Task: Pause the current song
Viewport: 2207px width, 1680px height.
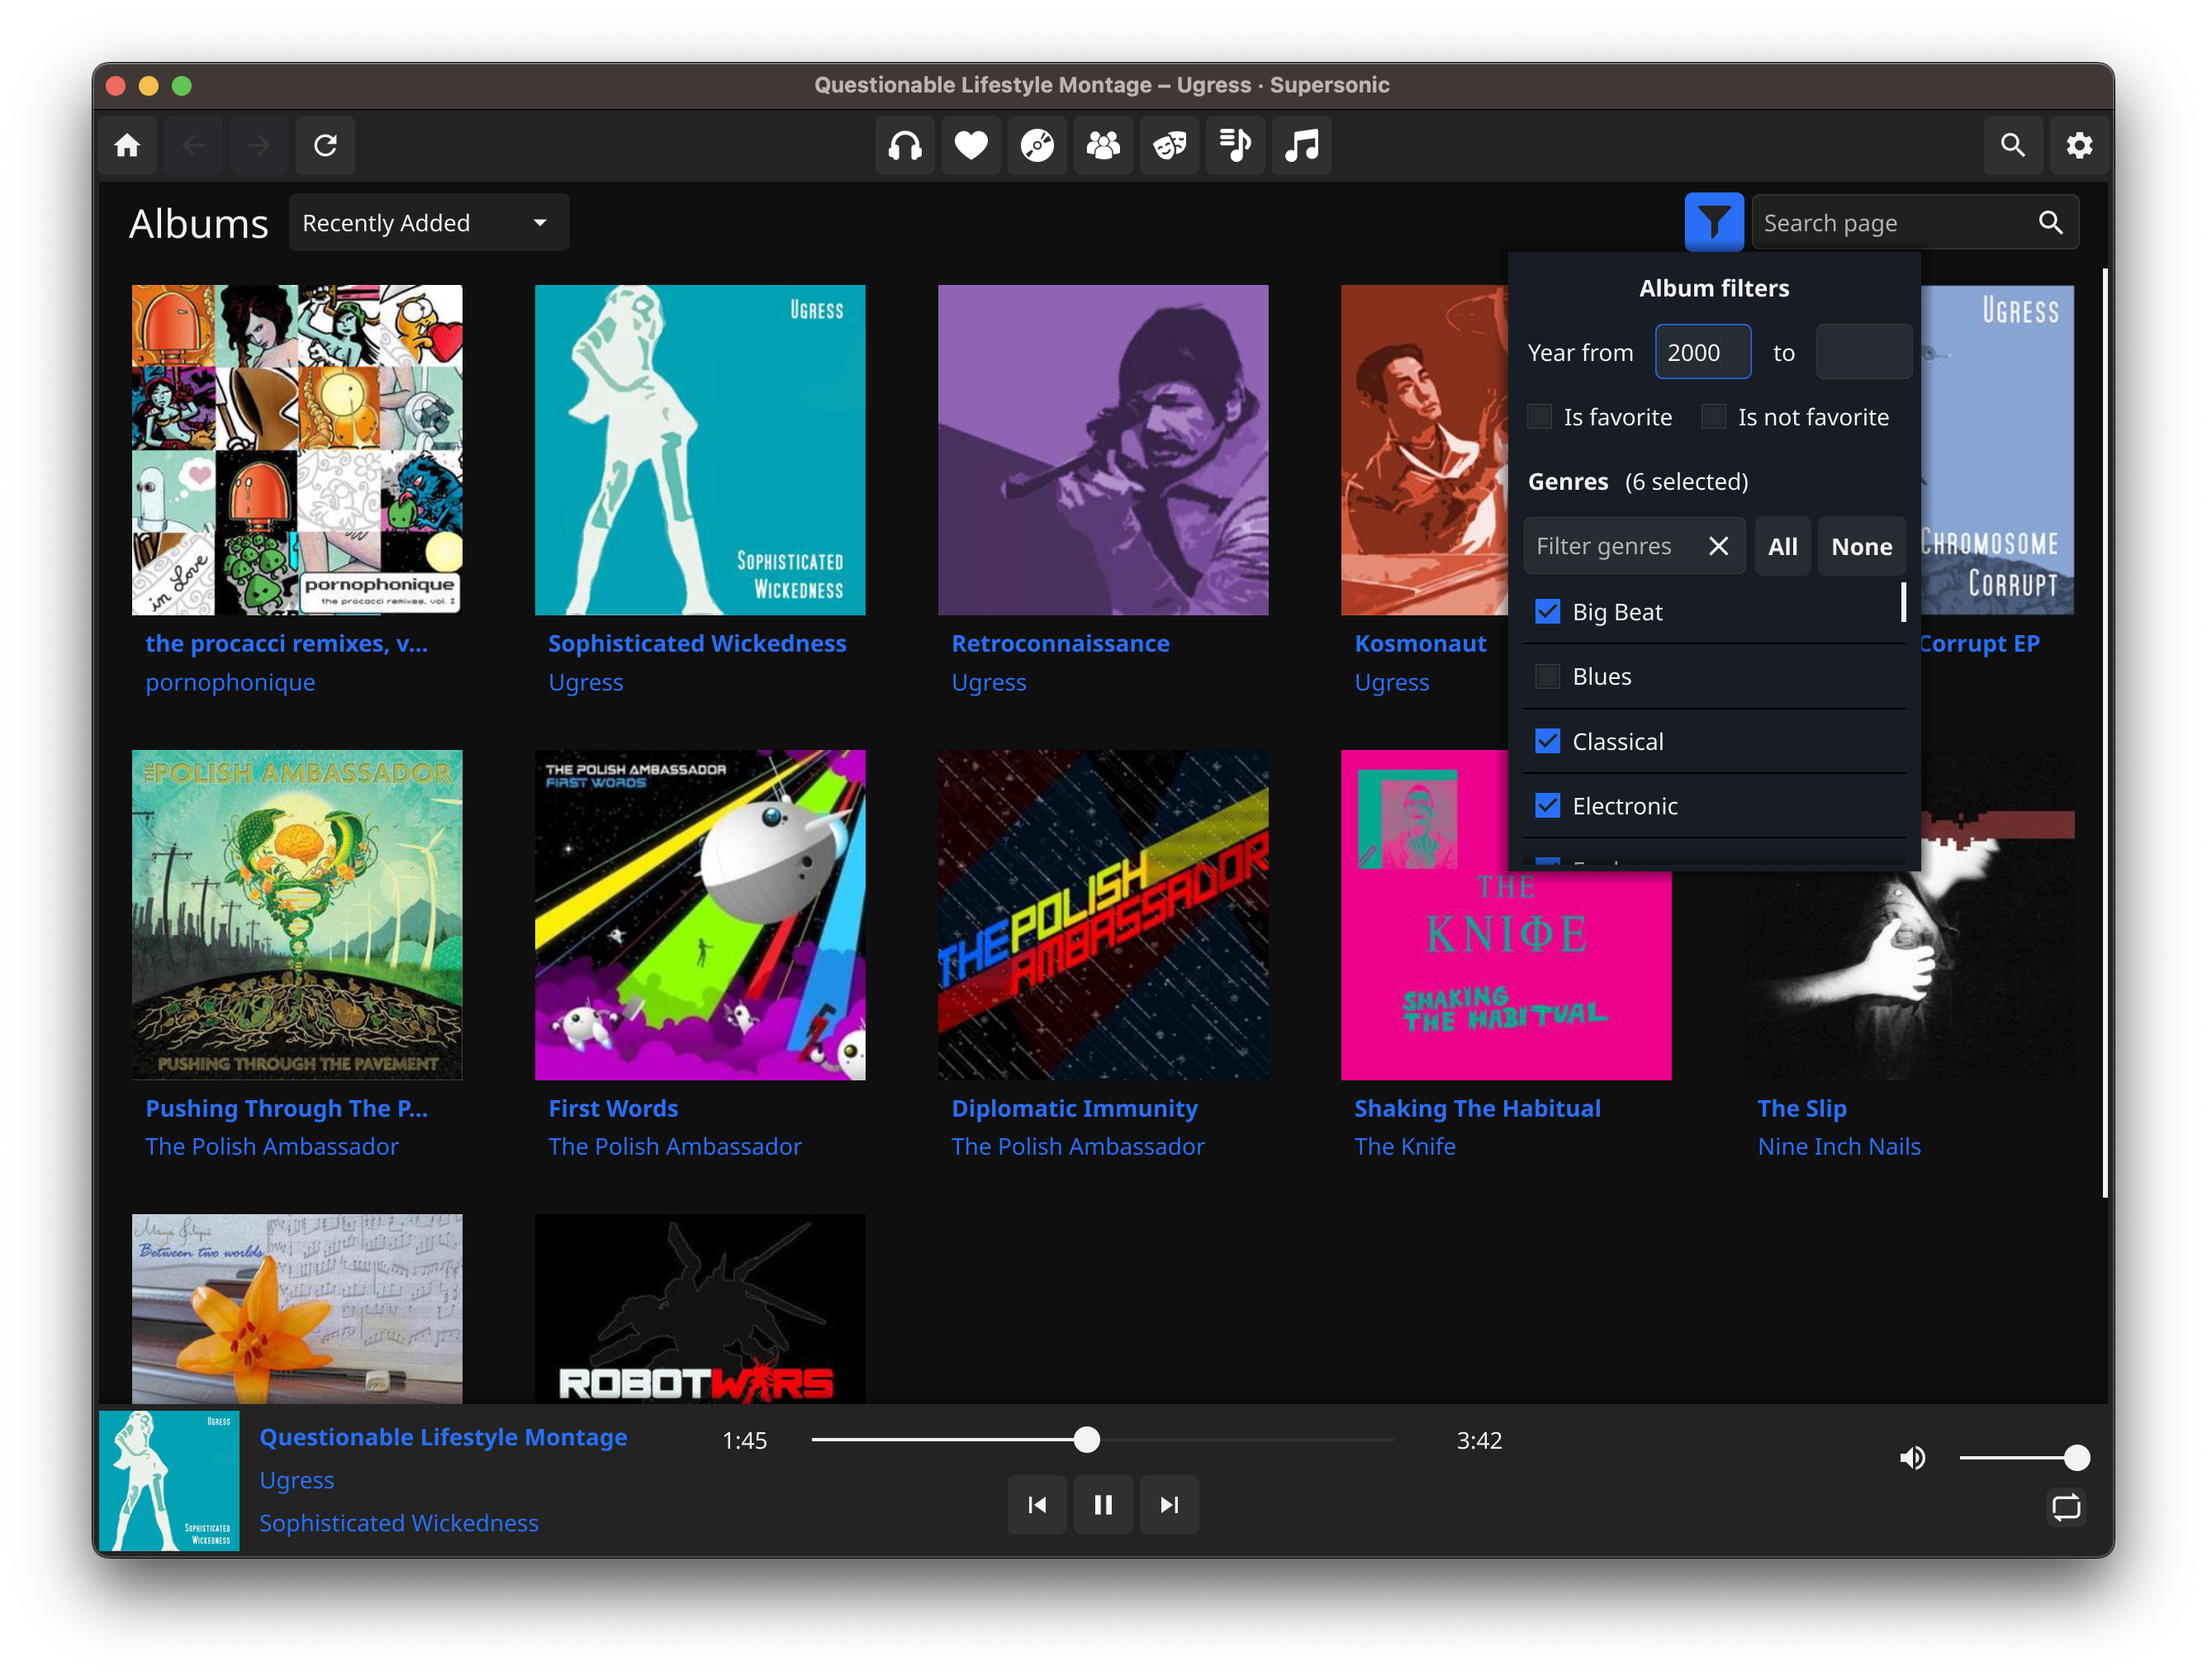Action: [x=1103, y=1505]
